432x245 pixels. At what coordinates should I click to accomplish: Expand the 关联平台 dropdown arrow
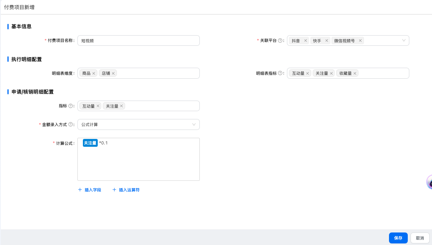click(x=403, y=41)
